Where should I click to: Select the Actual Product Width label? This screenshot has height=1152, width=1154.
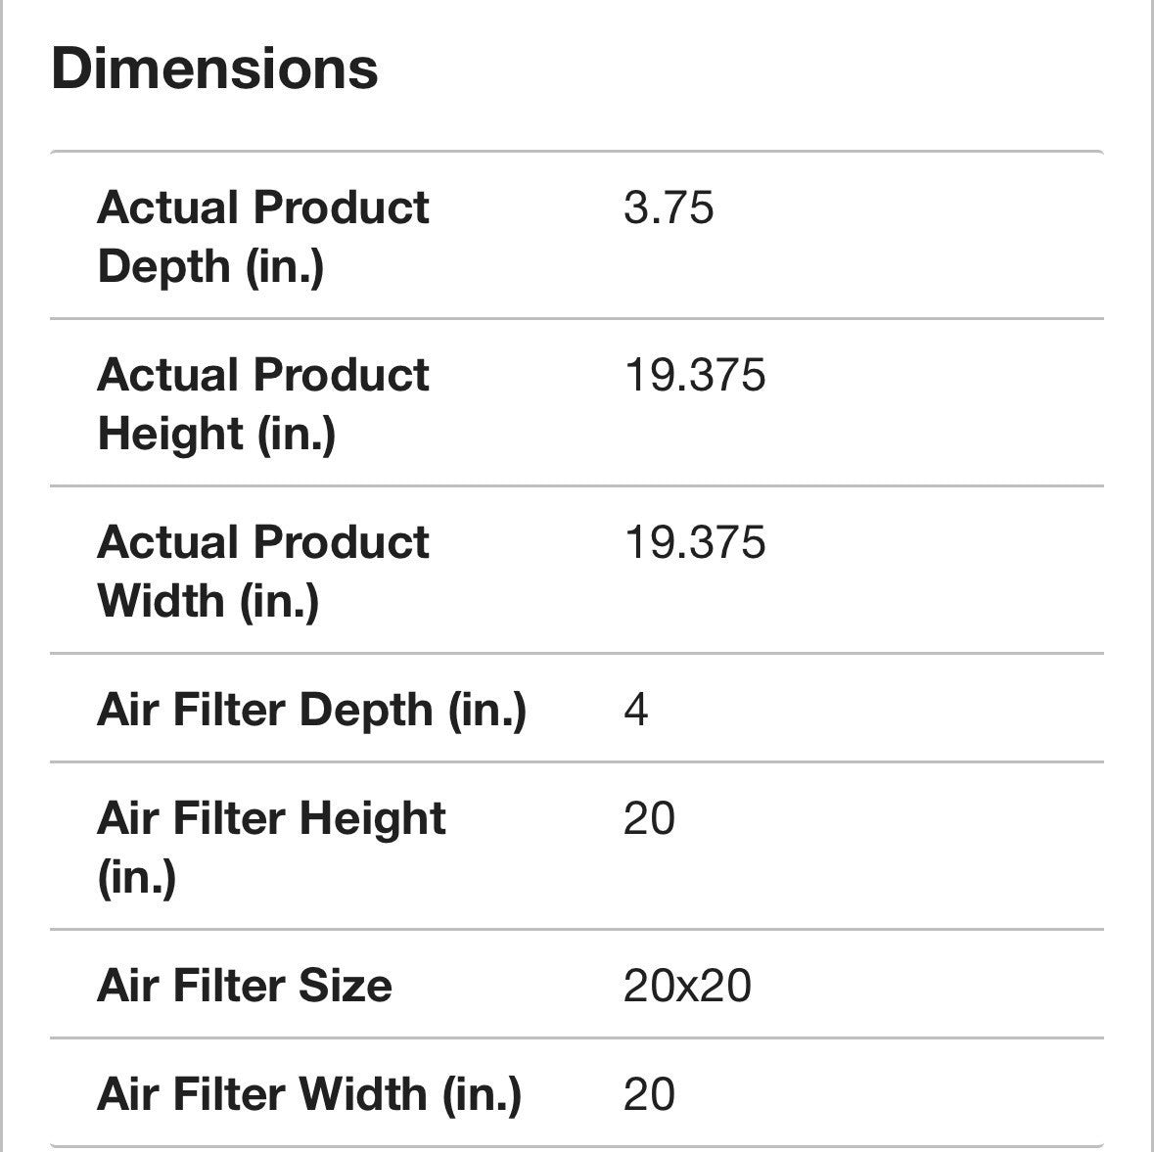[262, 571]
